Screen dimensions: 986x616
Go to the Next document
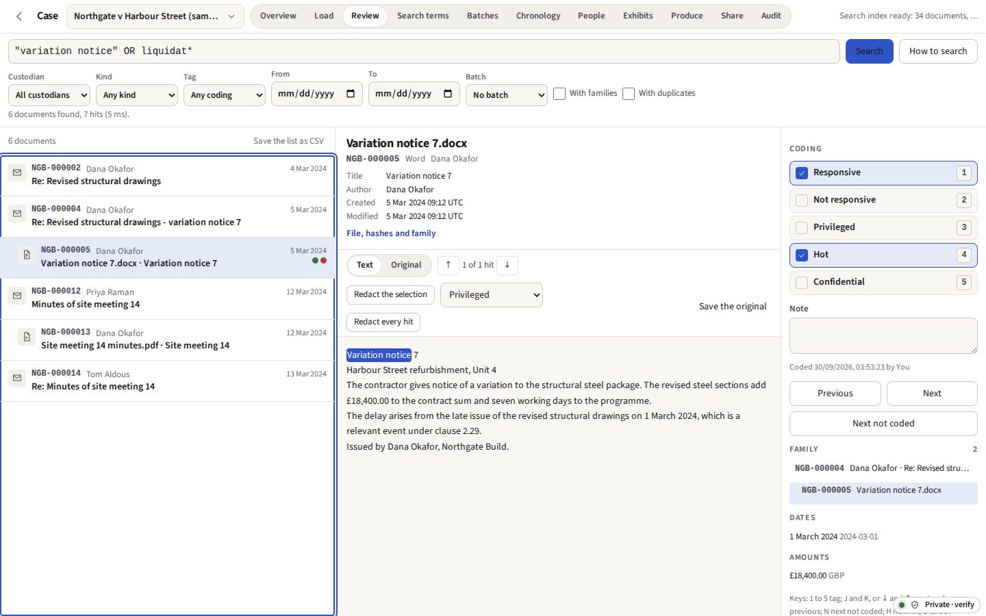932,394
